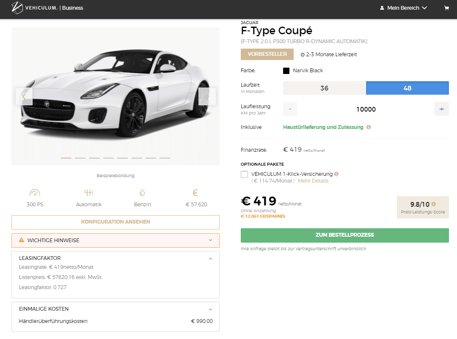Click the Zum Bestellprozess button
The width and height of the screenshot is (457, 339).
tap(345, 235)
